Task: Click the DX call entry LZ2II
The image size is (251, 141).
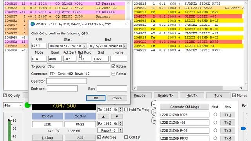Action: 47,124
